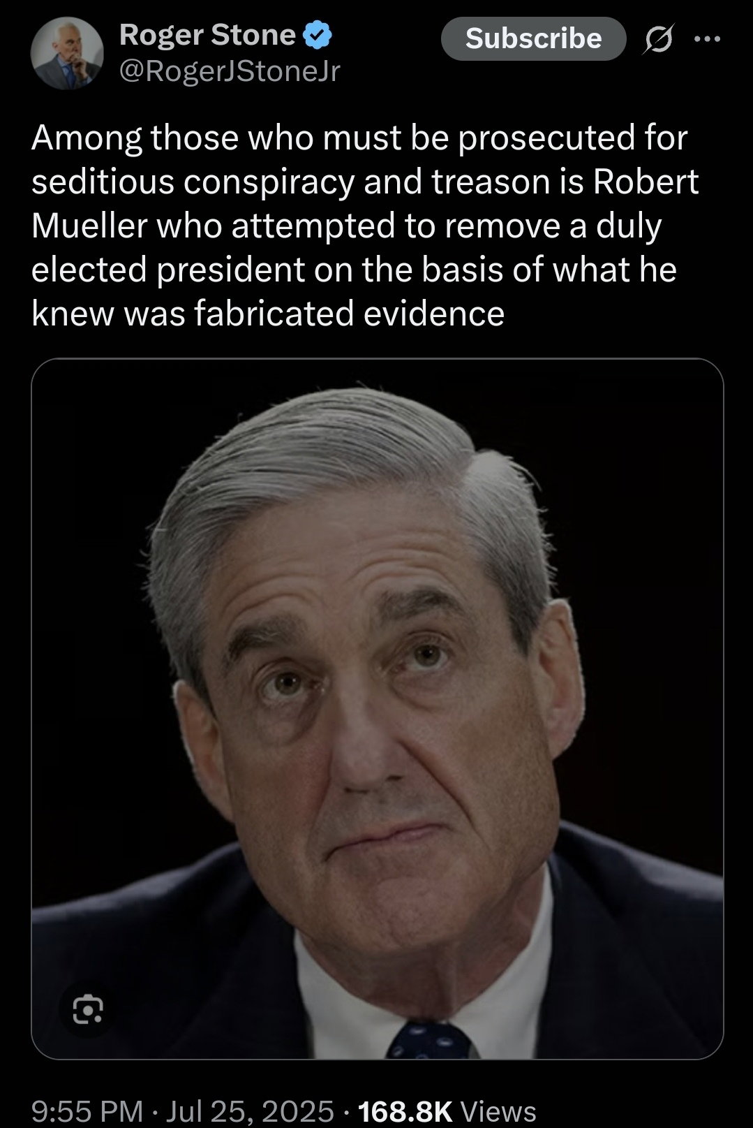
Task: Click the word Views beside the count
Action: tap(499, 1110)
